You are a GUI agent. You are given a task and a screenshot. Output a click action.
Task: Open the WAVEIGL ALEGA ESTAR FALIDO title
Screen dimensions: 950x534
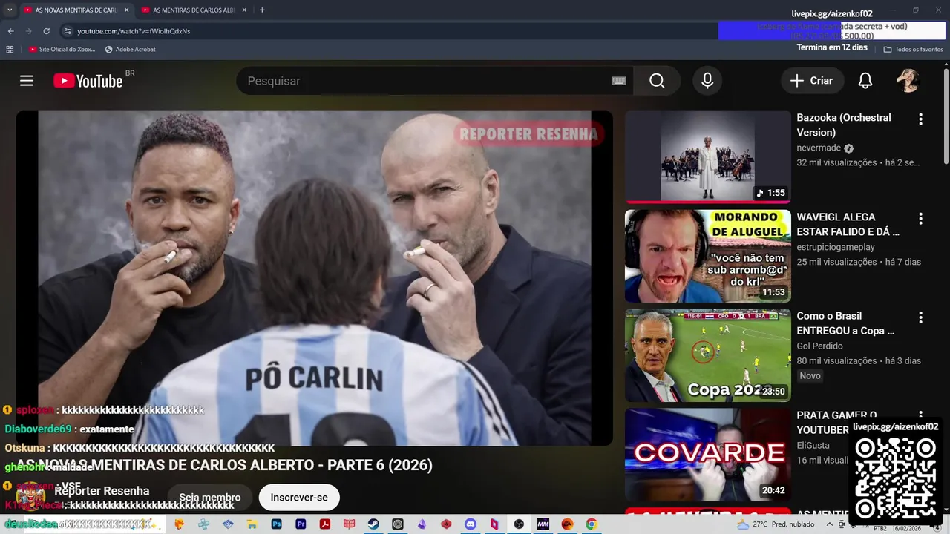tap(848, 224)
